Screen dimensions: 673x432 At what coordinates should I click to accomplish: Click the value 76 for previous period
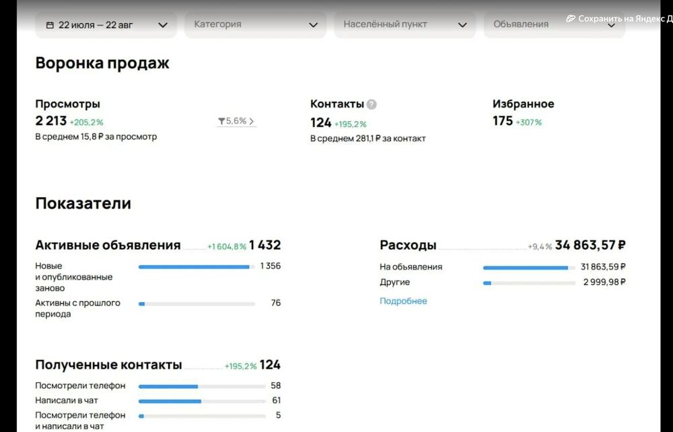[x=276, y=303]
